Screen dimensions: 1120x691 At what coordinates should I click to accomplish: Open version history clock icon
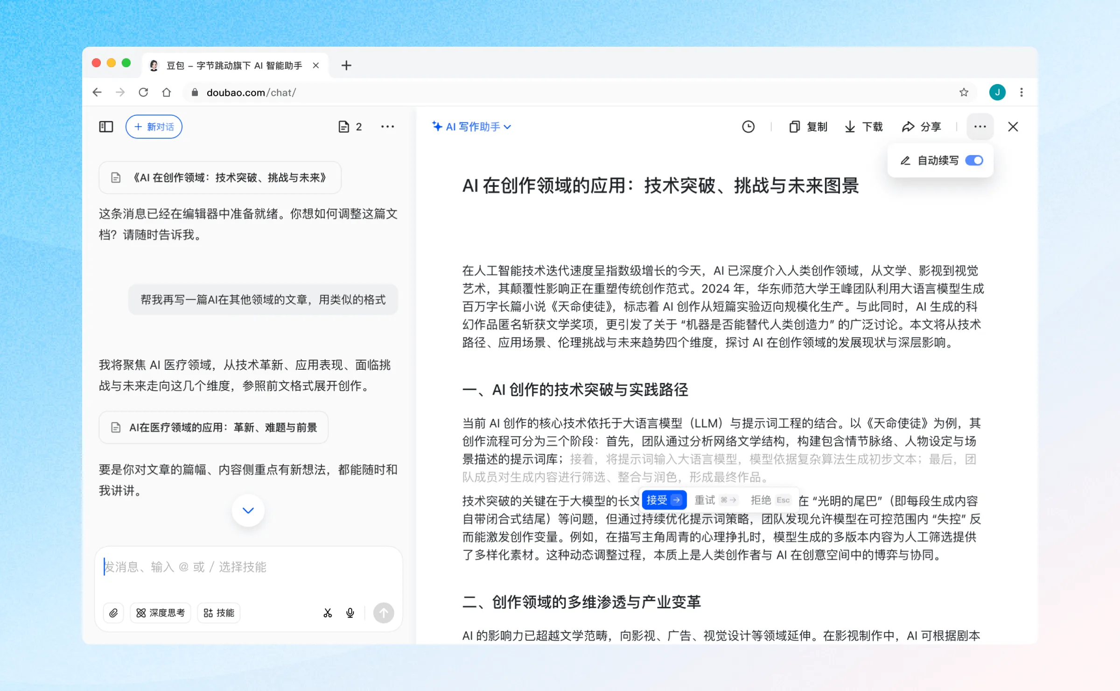748,127
